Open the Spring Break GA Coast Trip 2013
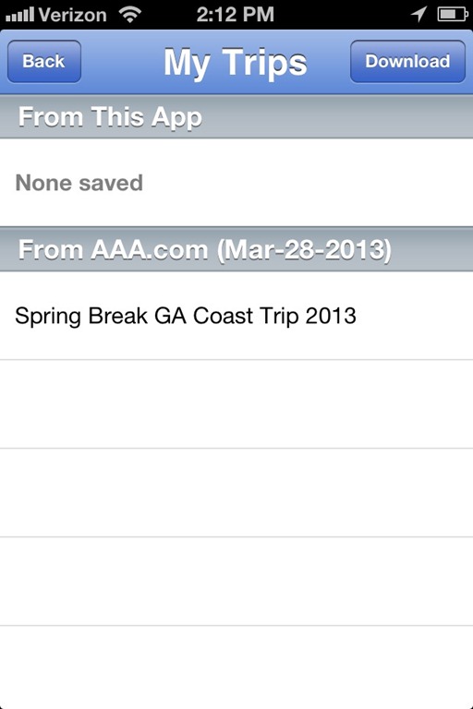 tap(236, 316)
